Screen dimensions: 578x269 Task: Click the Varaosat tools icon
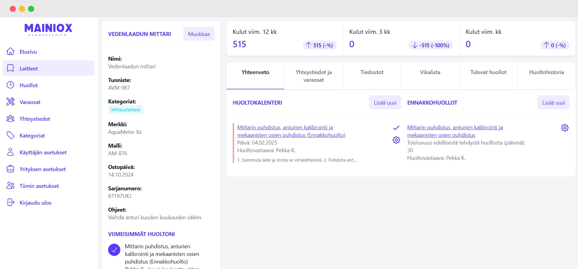[10, 102]
